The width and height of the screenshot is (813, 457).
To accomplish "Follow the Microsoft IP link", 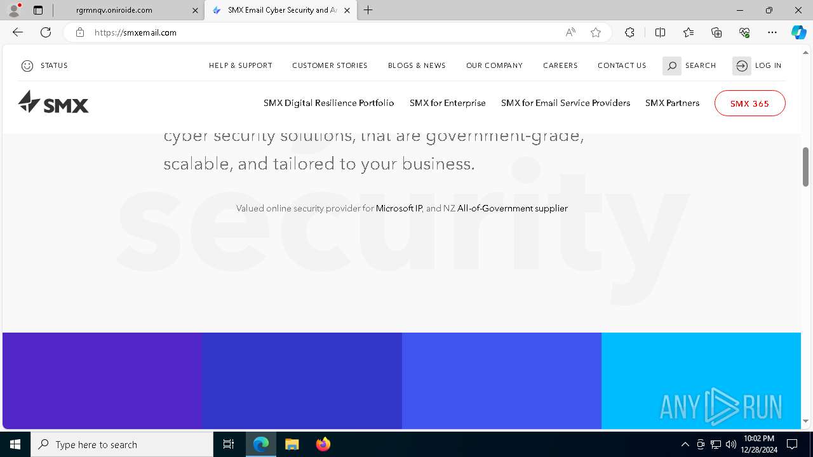I will [x=399, y=208].
